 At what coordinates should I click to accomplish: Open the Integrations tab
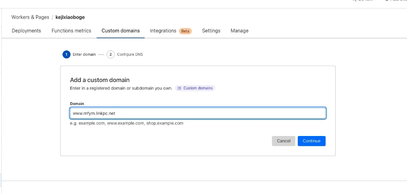click(x=163, y=31)
